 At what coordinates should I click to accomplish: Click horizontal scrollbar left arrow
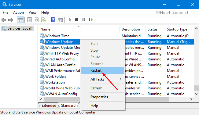(x=41, y=99)
